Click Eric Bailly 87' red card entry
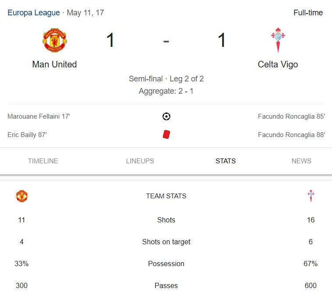 point(27,135)
